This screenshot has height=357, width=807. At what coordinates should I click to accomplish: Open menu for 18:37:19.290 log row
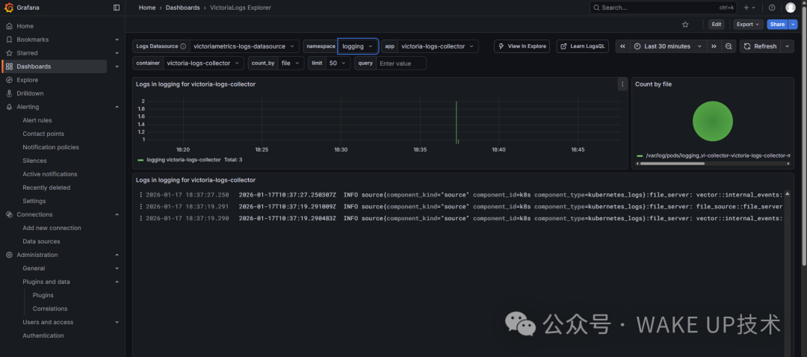click(140, 219)
